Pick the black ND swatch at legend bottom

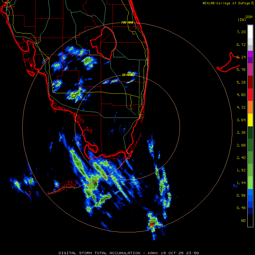(x=250, y=220)
